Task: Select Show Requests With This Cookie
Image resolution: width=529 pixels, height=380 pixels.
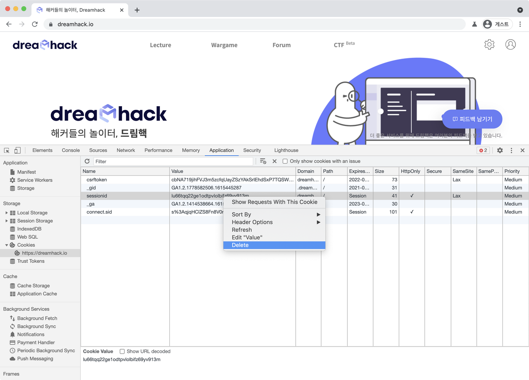Action: 274,202
